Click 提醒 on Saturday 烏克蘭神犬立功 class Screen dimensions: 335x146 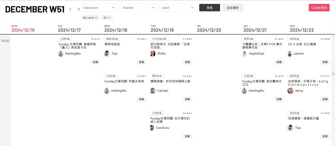[279, 99]
